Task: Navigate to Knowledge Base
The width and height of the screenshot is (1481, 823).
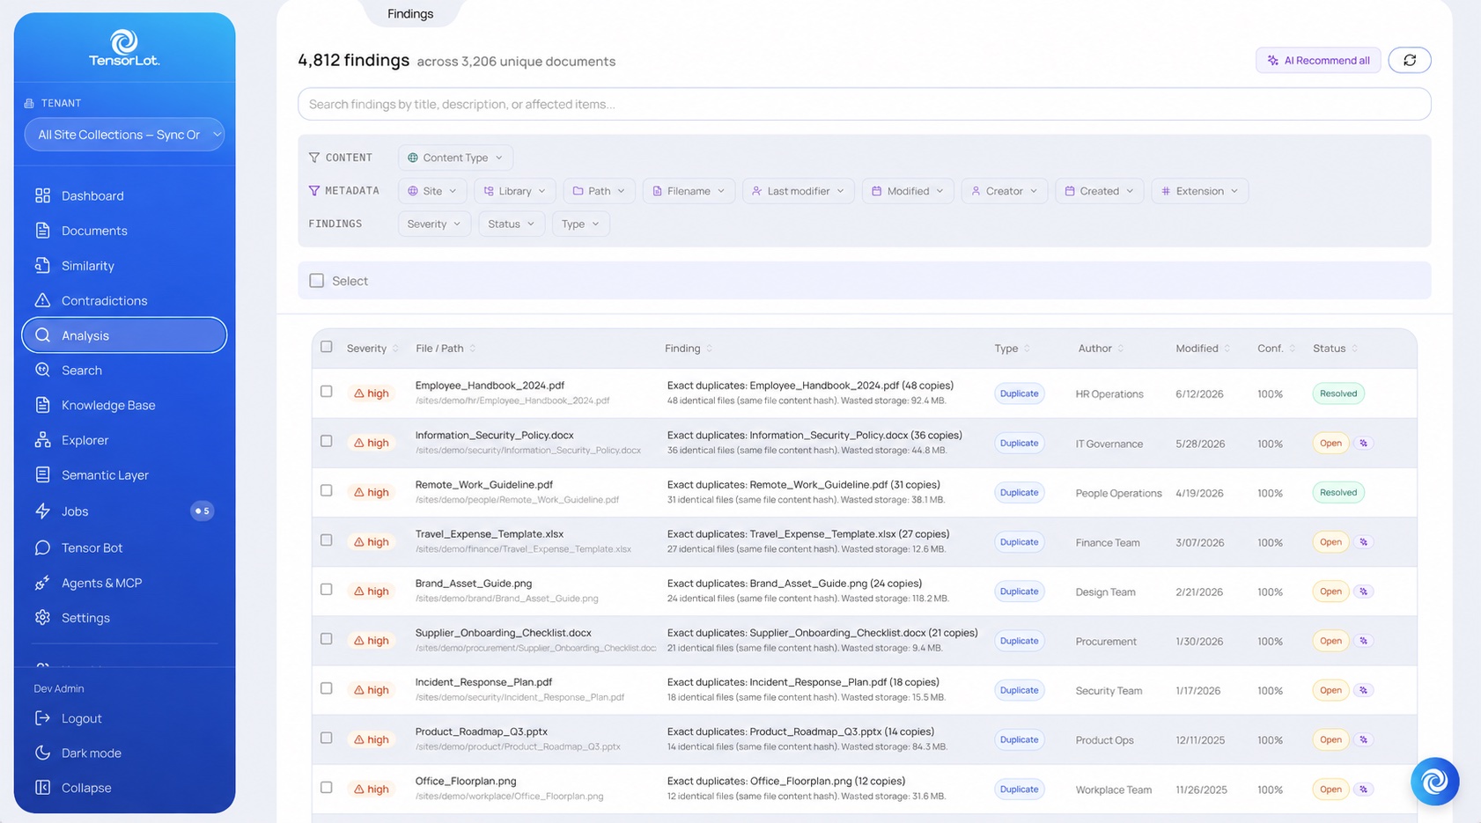Action: (124, 405)
